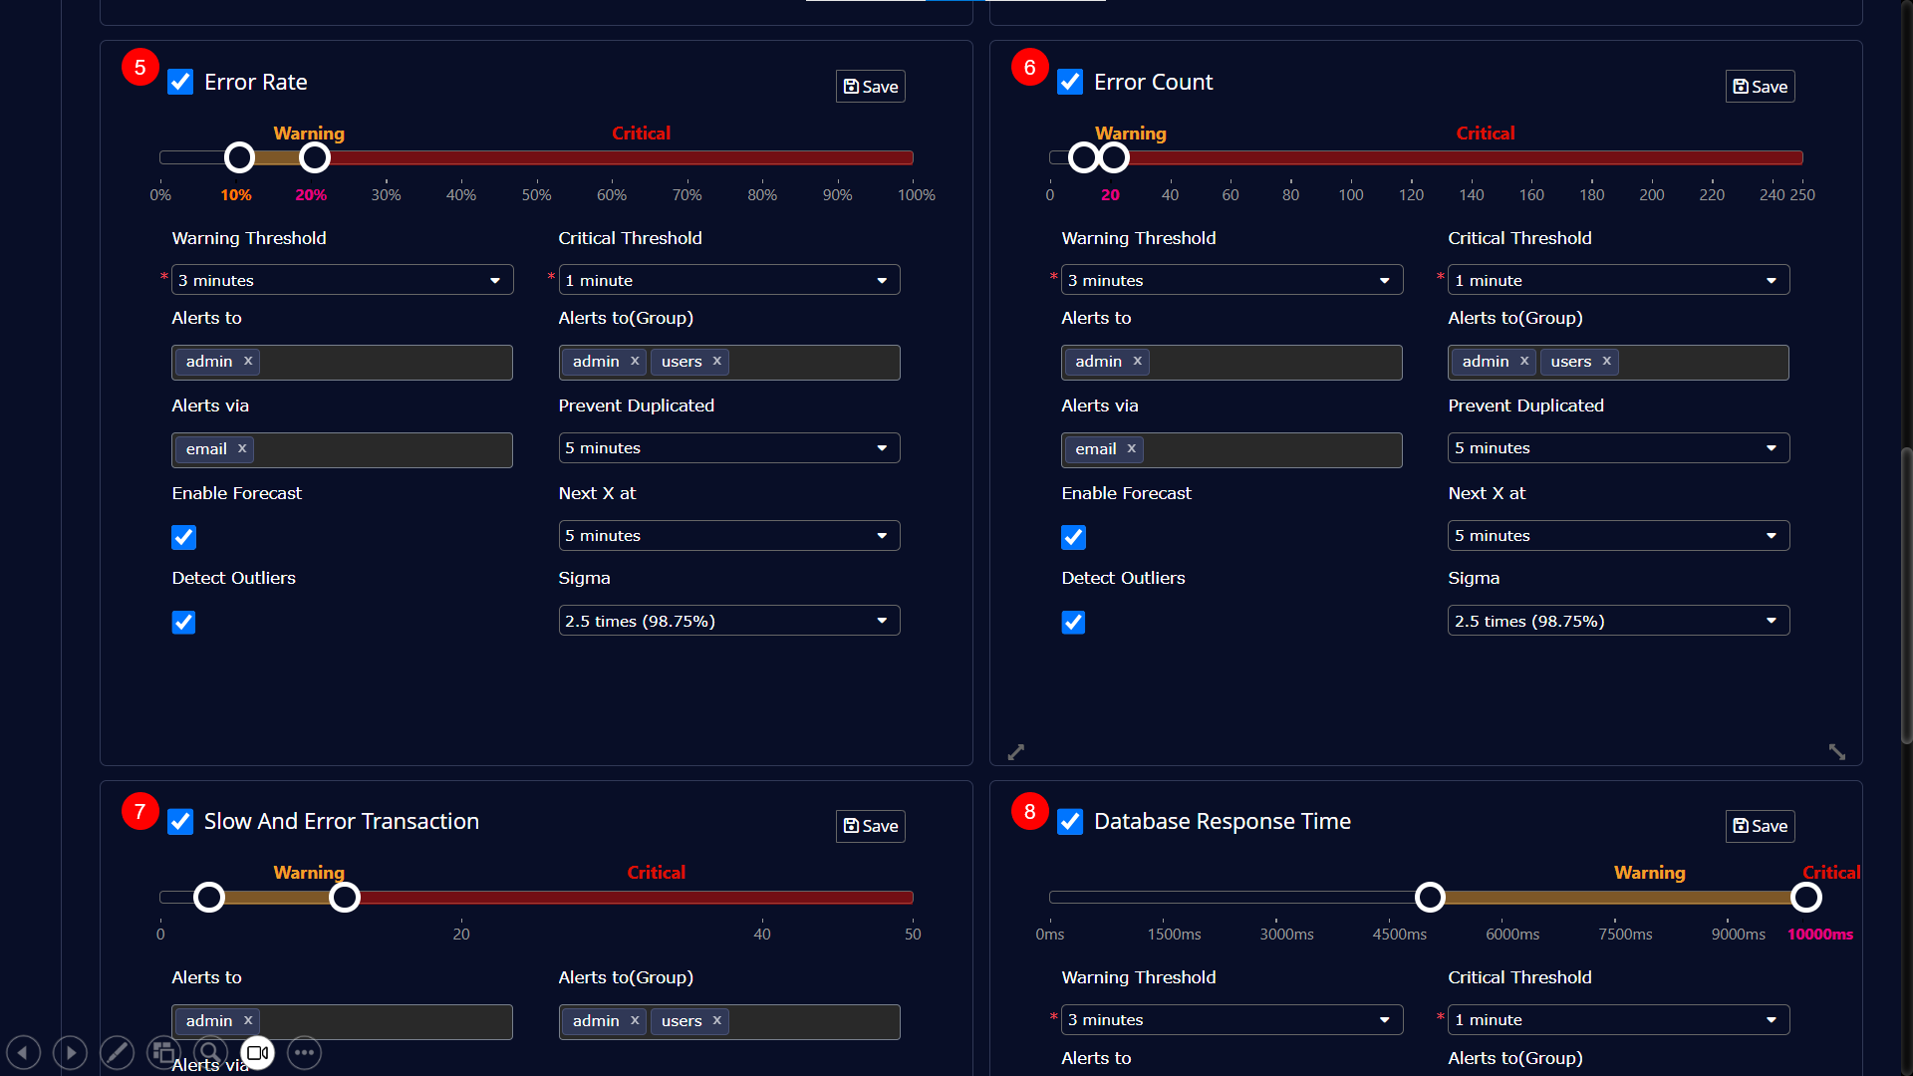Uncheck the Error Rate enable checkbox
Image resolution: width=1913 pixels, height=1076 pixels.
click(180, 82)
